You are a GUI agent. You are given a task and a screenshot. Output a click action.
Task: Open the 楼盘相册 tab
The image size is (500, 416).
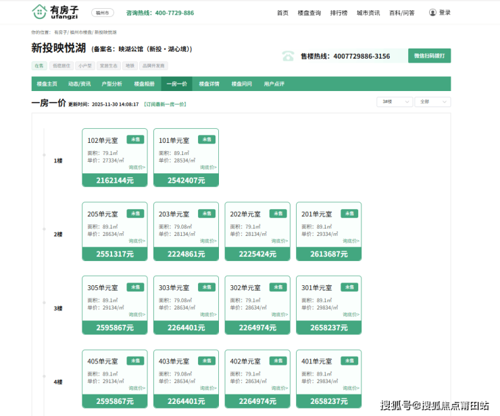coord(144,84)
